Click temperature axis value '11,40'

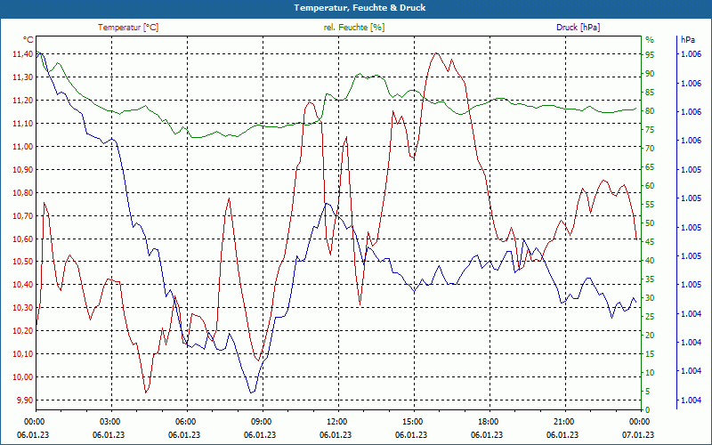coord(22,54)
